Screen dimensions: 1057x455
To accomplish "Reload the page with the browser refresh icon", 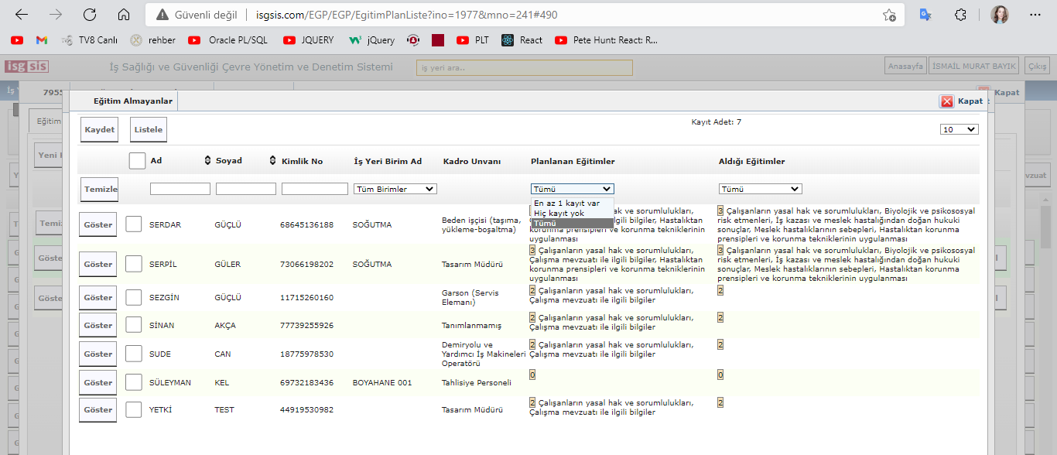I will coord(90,15).
